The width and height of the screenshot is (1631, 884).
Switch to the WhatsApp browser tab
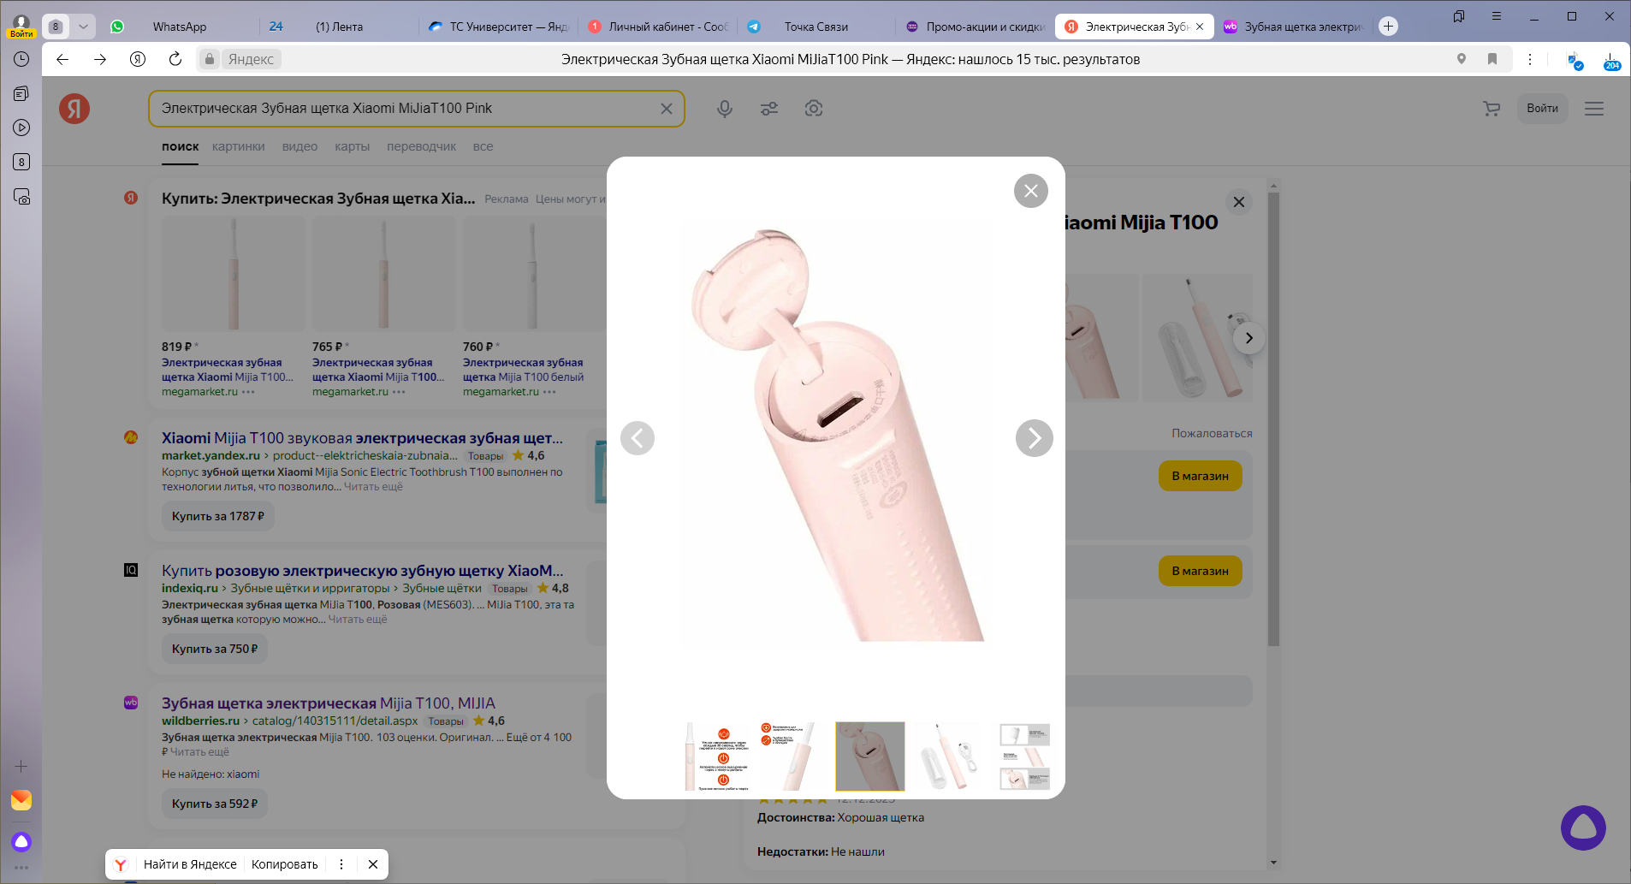click(179, 27)
